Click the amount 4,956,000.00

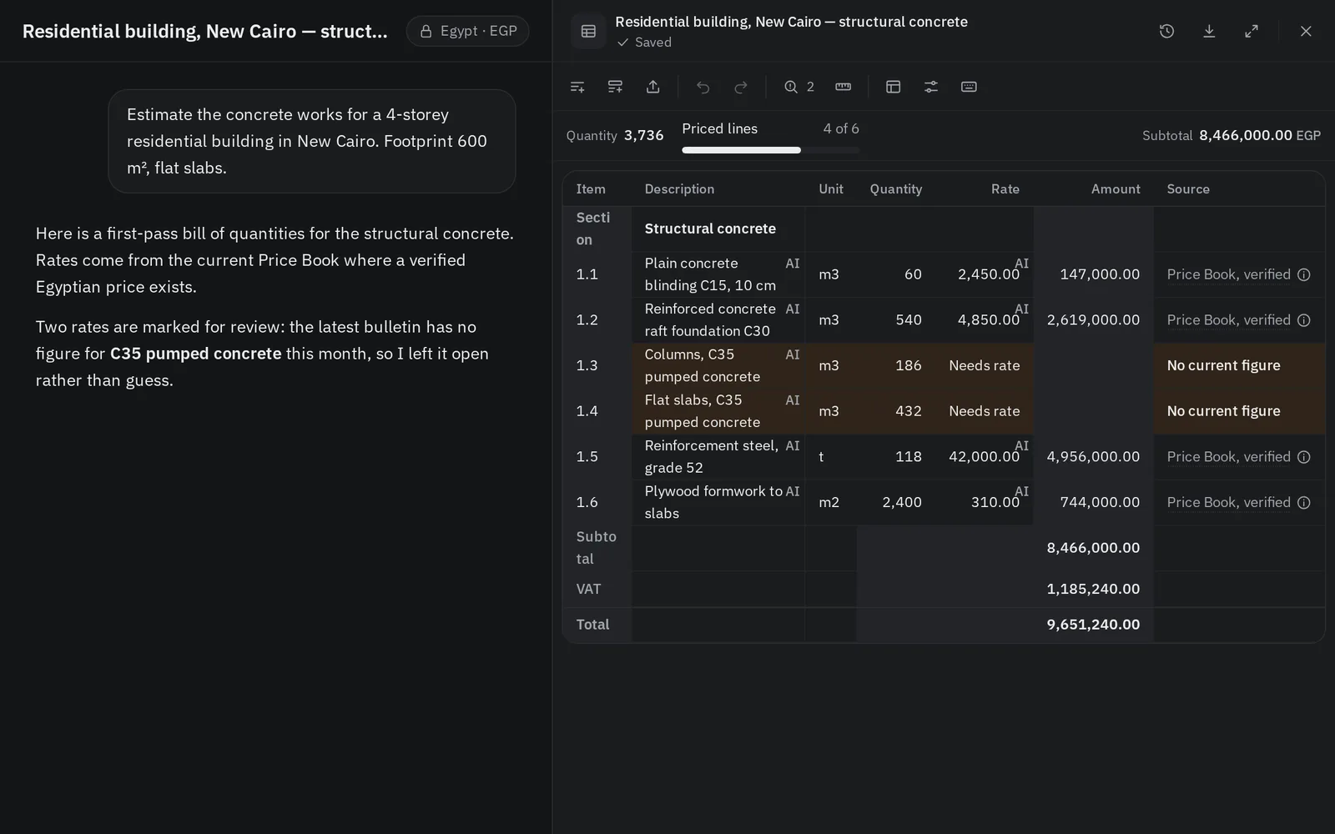click(1093, 457)
